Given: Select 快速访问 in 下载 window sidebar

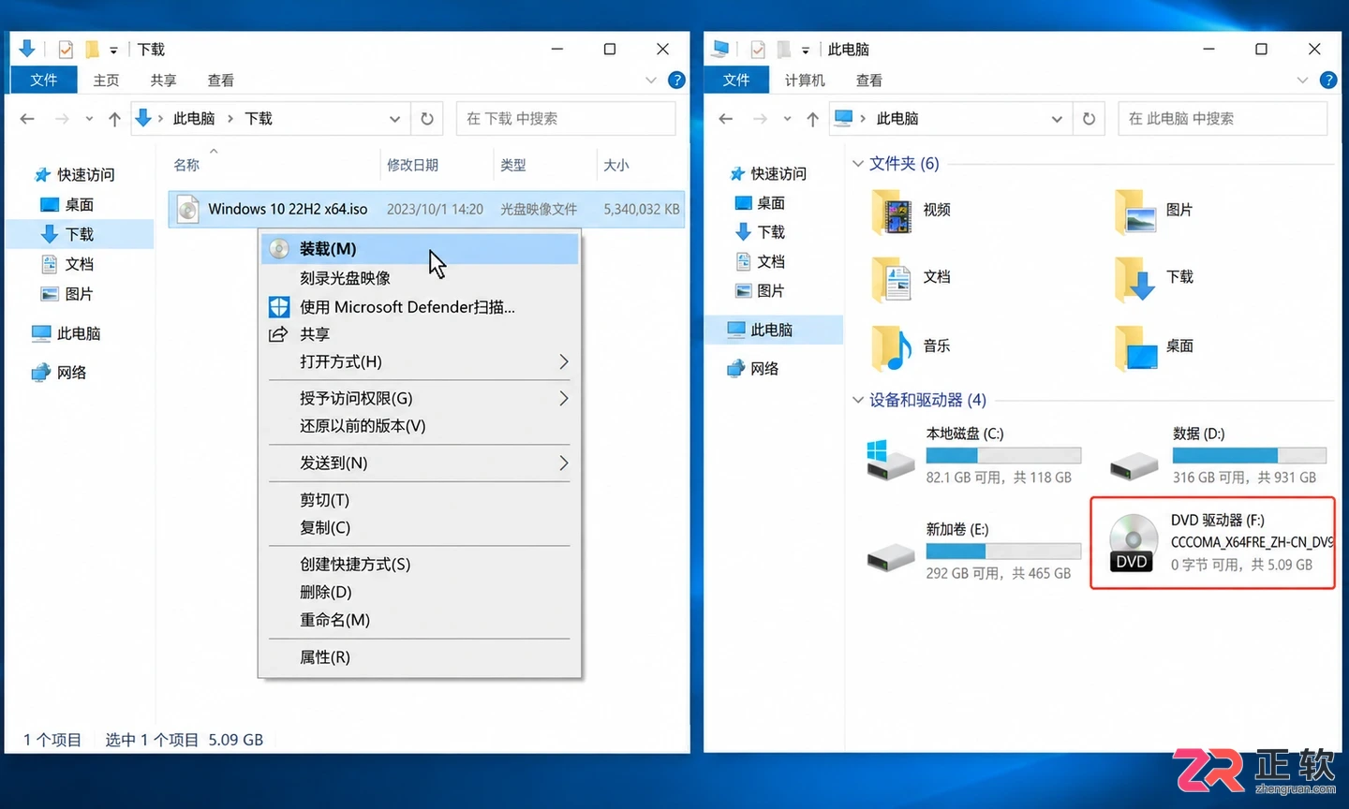Looking at the screenshot, I should (x=74, y=175).
